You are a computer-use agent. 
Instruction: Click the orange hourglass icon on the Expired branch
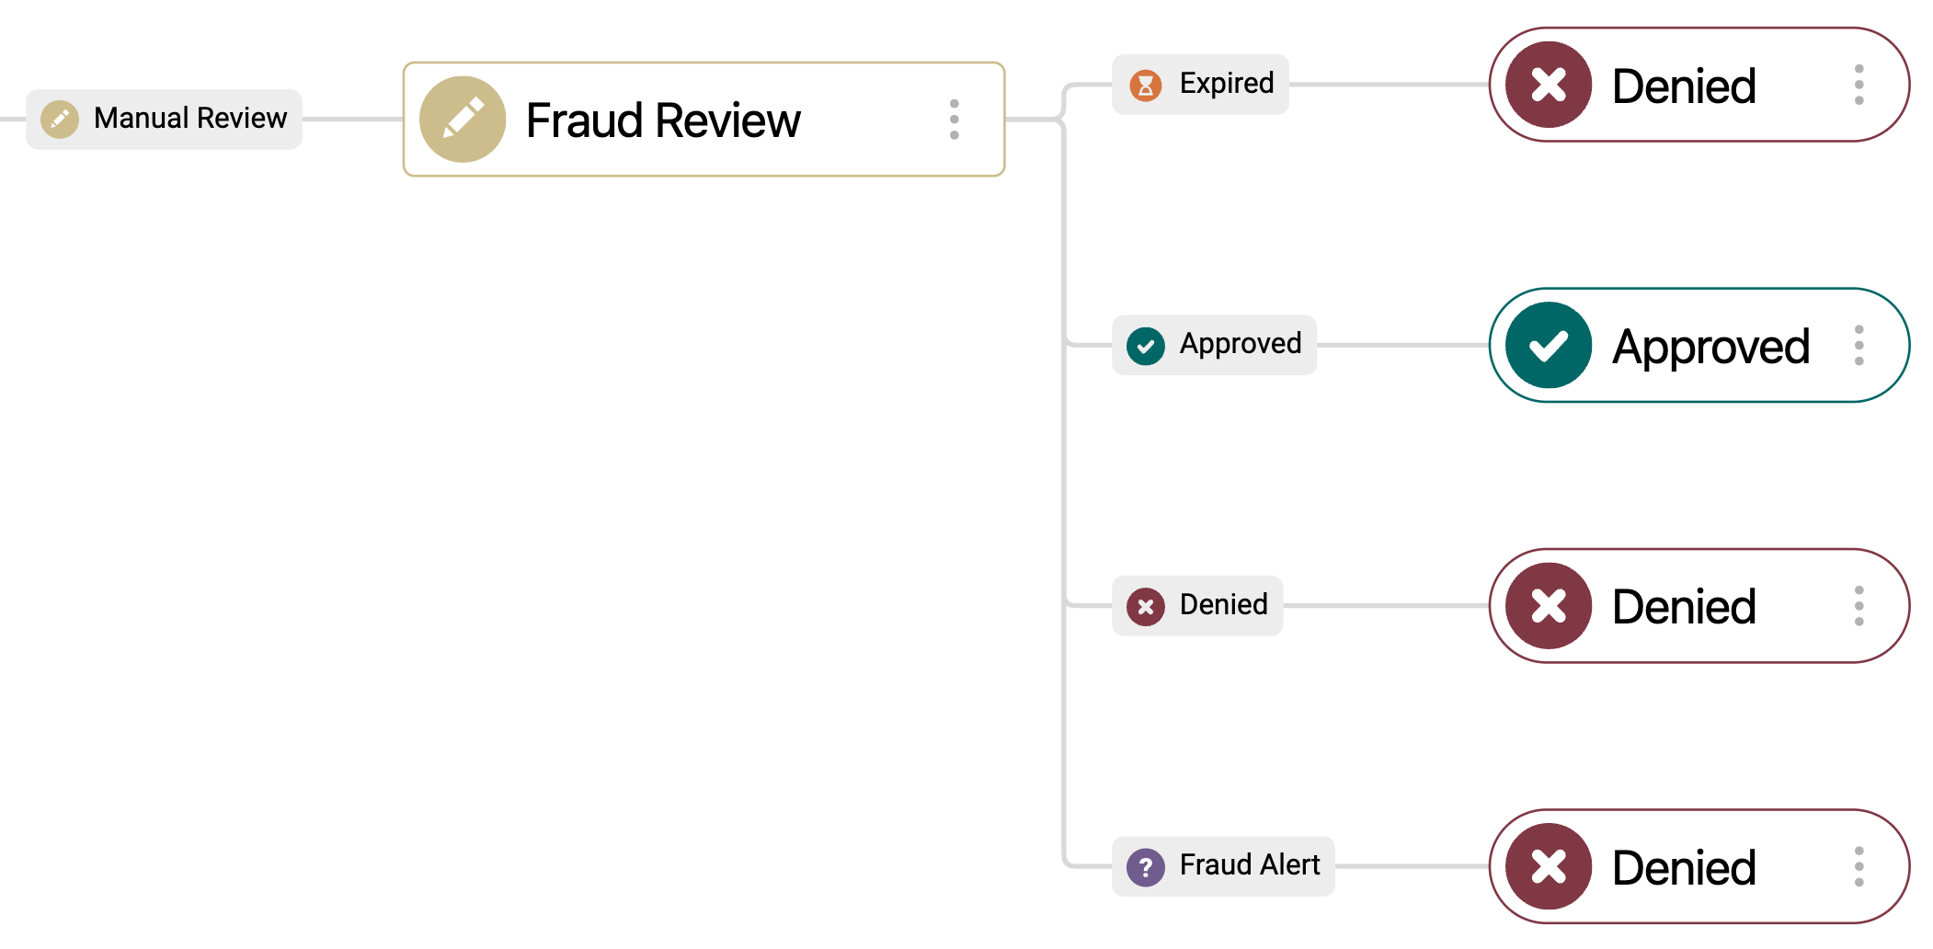click(x=1143, y=84)
